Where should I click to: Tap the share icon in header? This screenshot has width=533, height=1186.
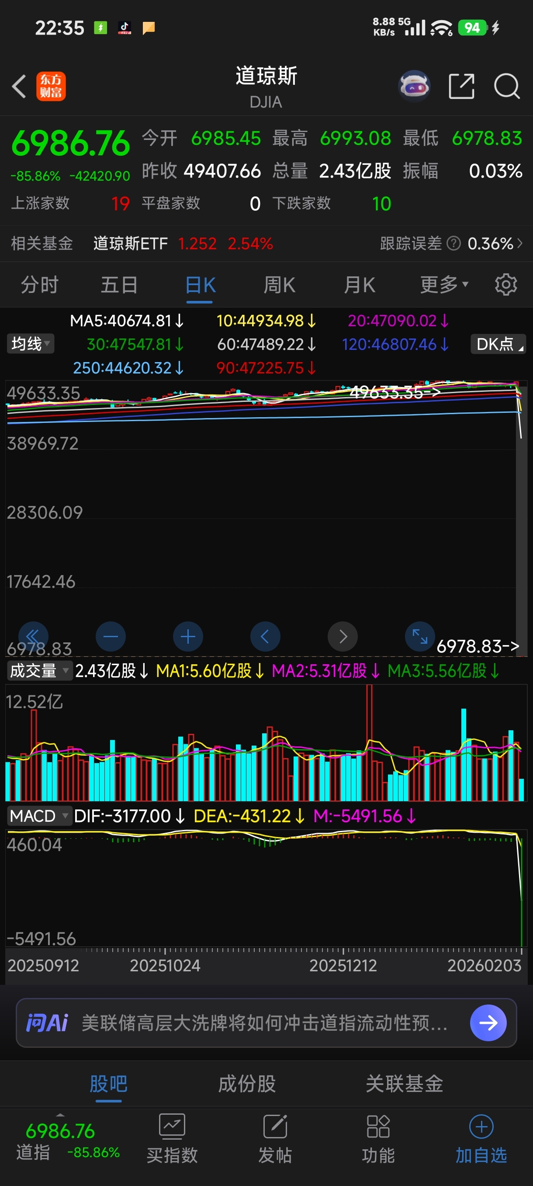[x=461, y=86]
